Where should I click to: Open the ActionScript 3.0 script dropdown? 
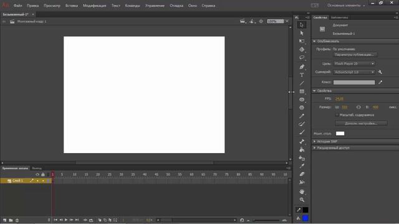354,72
